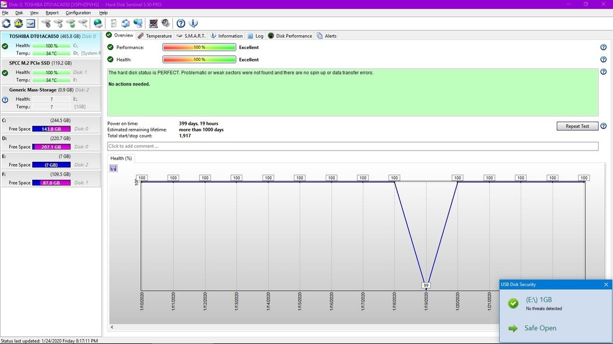Viewport: 613px width, 344px height.
Task: Click the speaker icon in the toolbar
Action: pyautogui.click(x=165, y=23)
